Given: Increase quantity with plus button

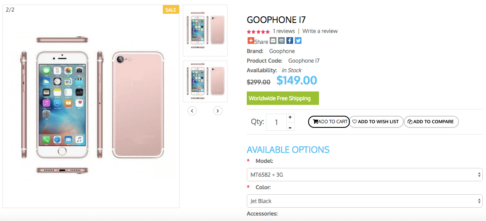Looking at the screenshot, I should pos(290,117).
